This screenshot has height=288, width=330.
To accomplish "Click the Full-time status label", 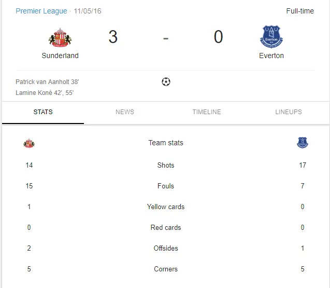I will (x=300, y=11).
